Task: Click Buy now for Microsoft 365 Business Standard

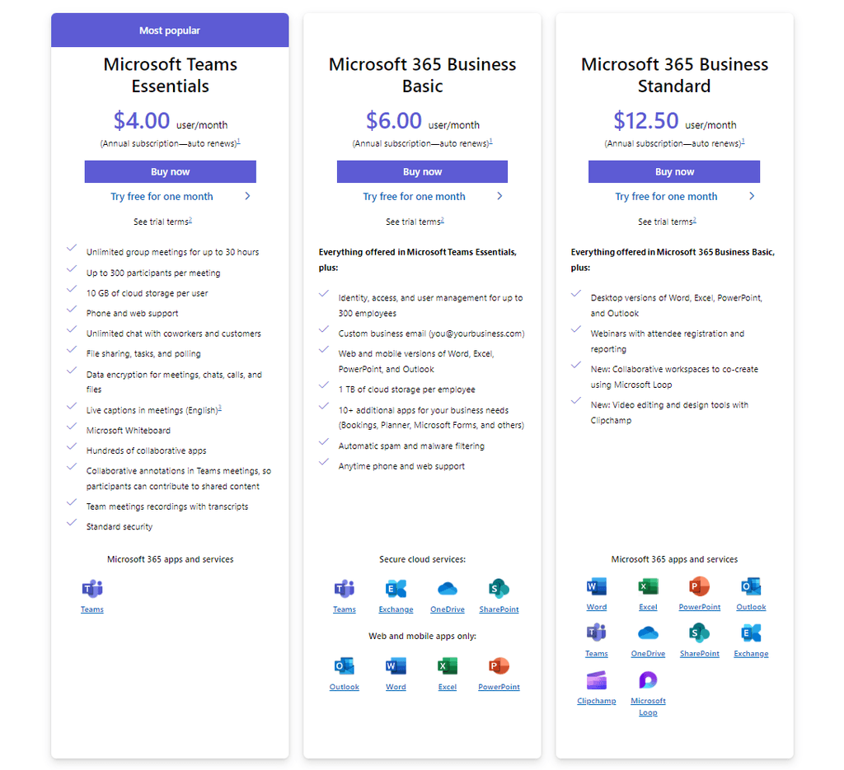Action: click(x=674, y=171)
